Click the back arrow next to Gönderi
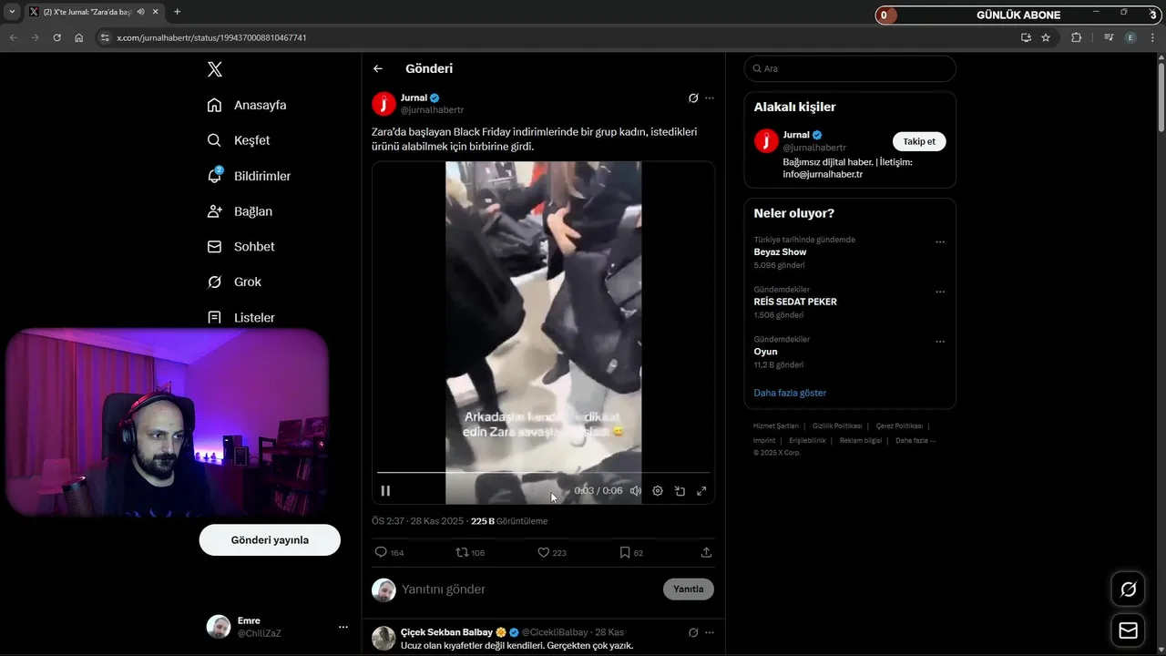The width and height of the screenshot is (1166, 656). (x=378, y=68)
